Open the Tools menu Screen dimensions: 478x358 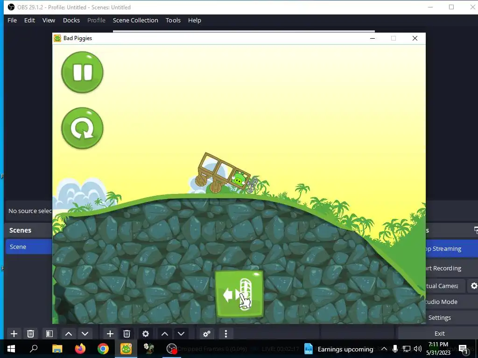[x=173, y=20]
